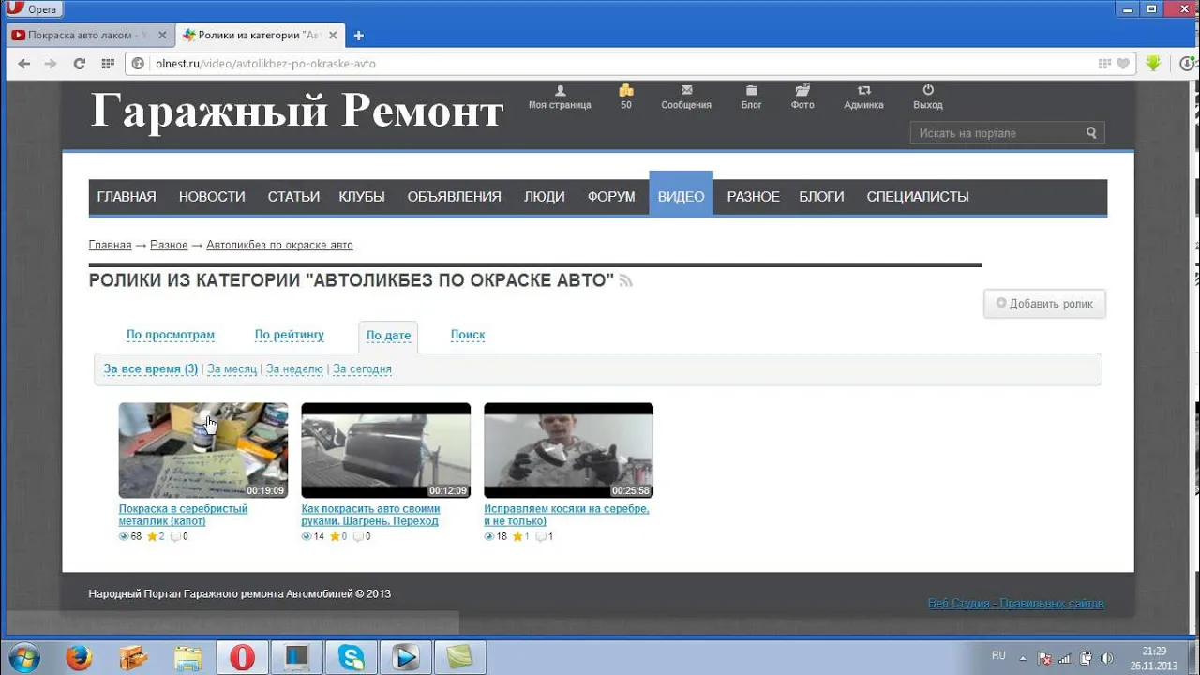Select the ВИДЕО menu item

click(681, 195)
